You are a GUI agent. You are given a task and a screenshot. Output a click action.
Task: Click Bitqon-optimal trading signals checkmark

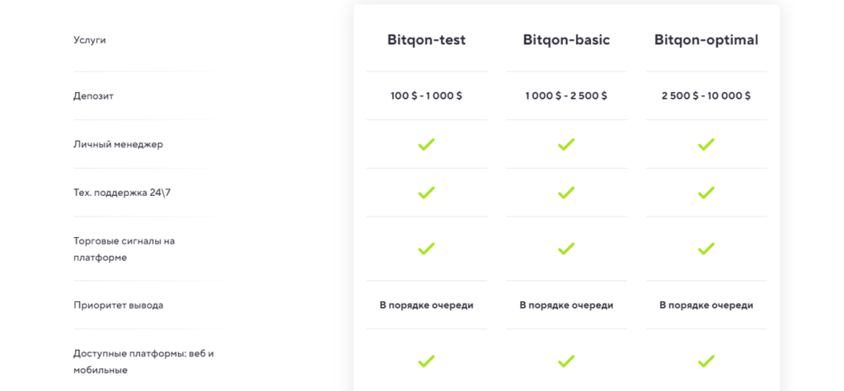coord(706,249)
